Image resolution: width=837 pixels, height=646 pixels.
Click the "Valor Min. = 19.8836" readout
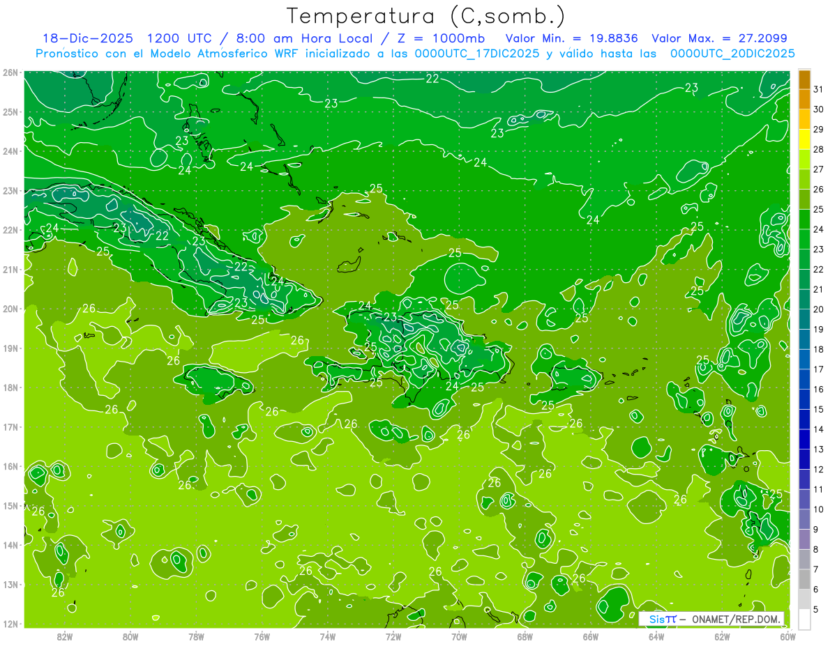tap(573, 38)
